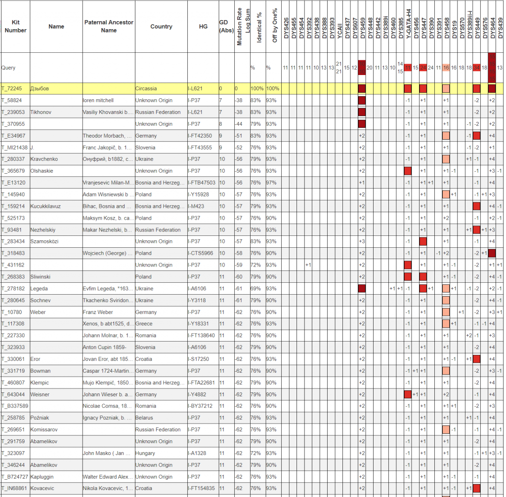Sort by the Paternal Ancestor Name header
This screenshot has width=506, height=497.
click(x=108, y=27)
